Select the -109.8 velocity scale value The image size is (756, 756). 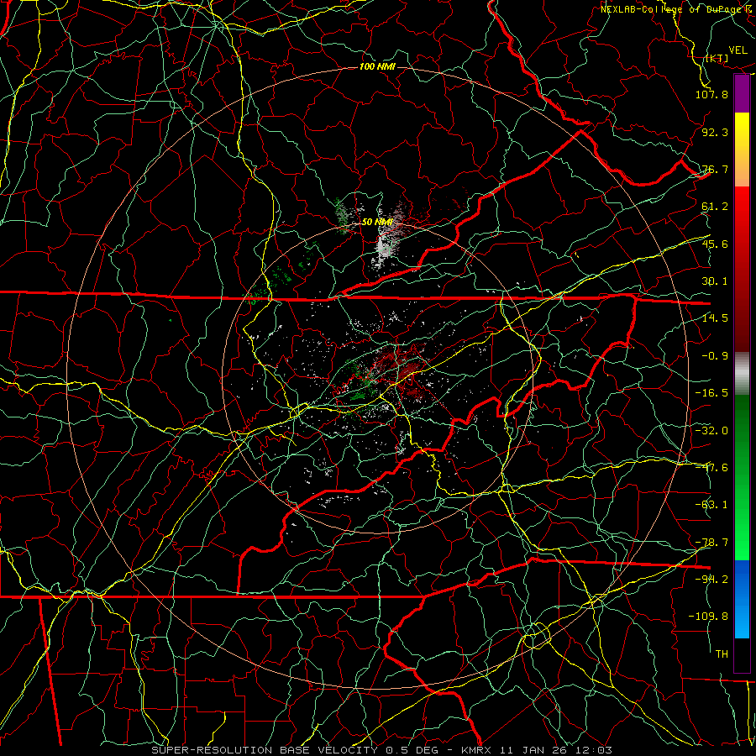[x=708, y=617]
